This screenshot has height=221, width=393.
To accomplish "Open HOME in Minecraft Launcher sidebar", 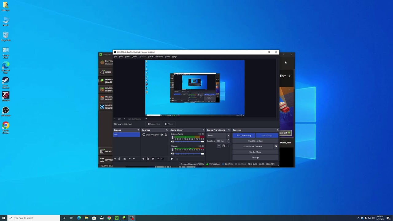I will pyautogui.click(x=106, y=72).
